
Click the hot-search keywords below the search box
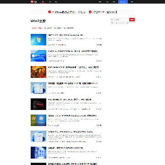point(121,23)
